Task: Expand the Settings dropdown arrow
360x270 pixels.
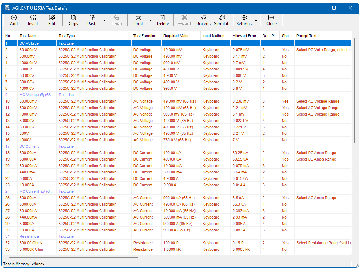Action: (x=256, y=20)
